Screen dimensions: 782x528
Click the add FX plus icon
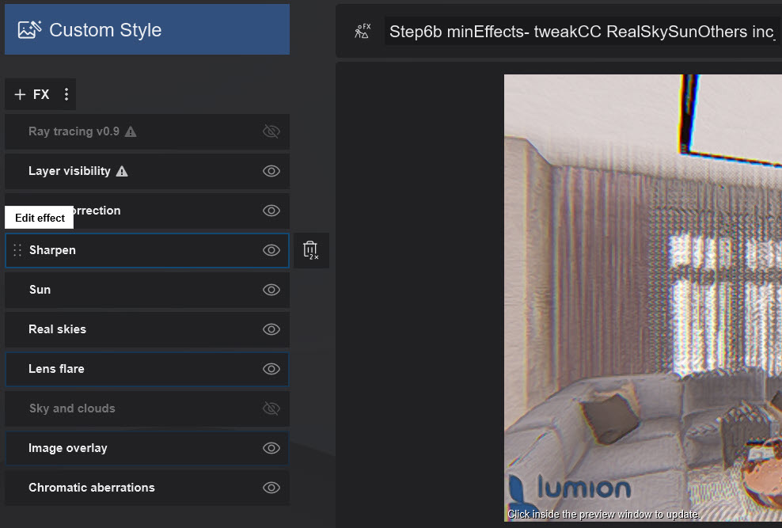coord(21,94)
